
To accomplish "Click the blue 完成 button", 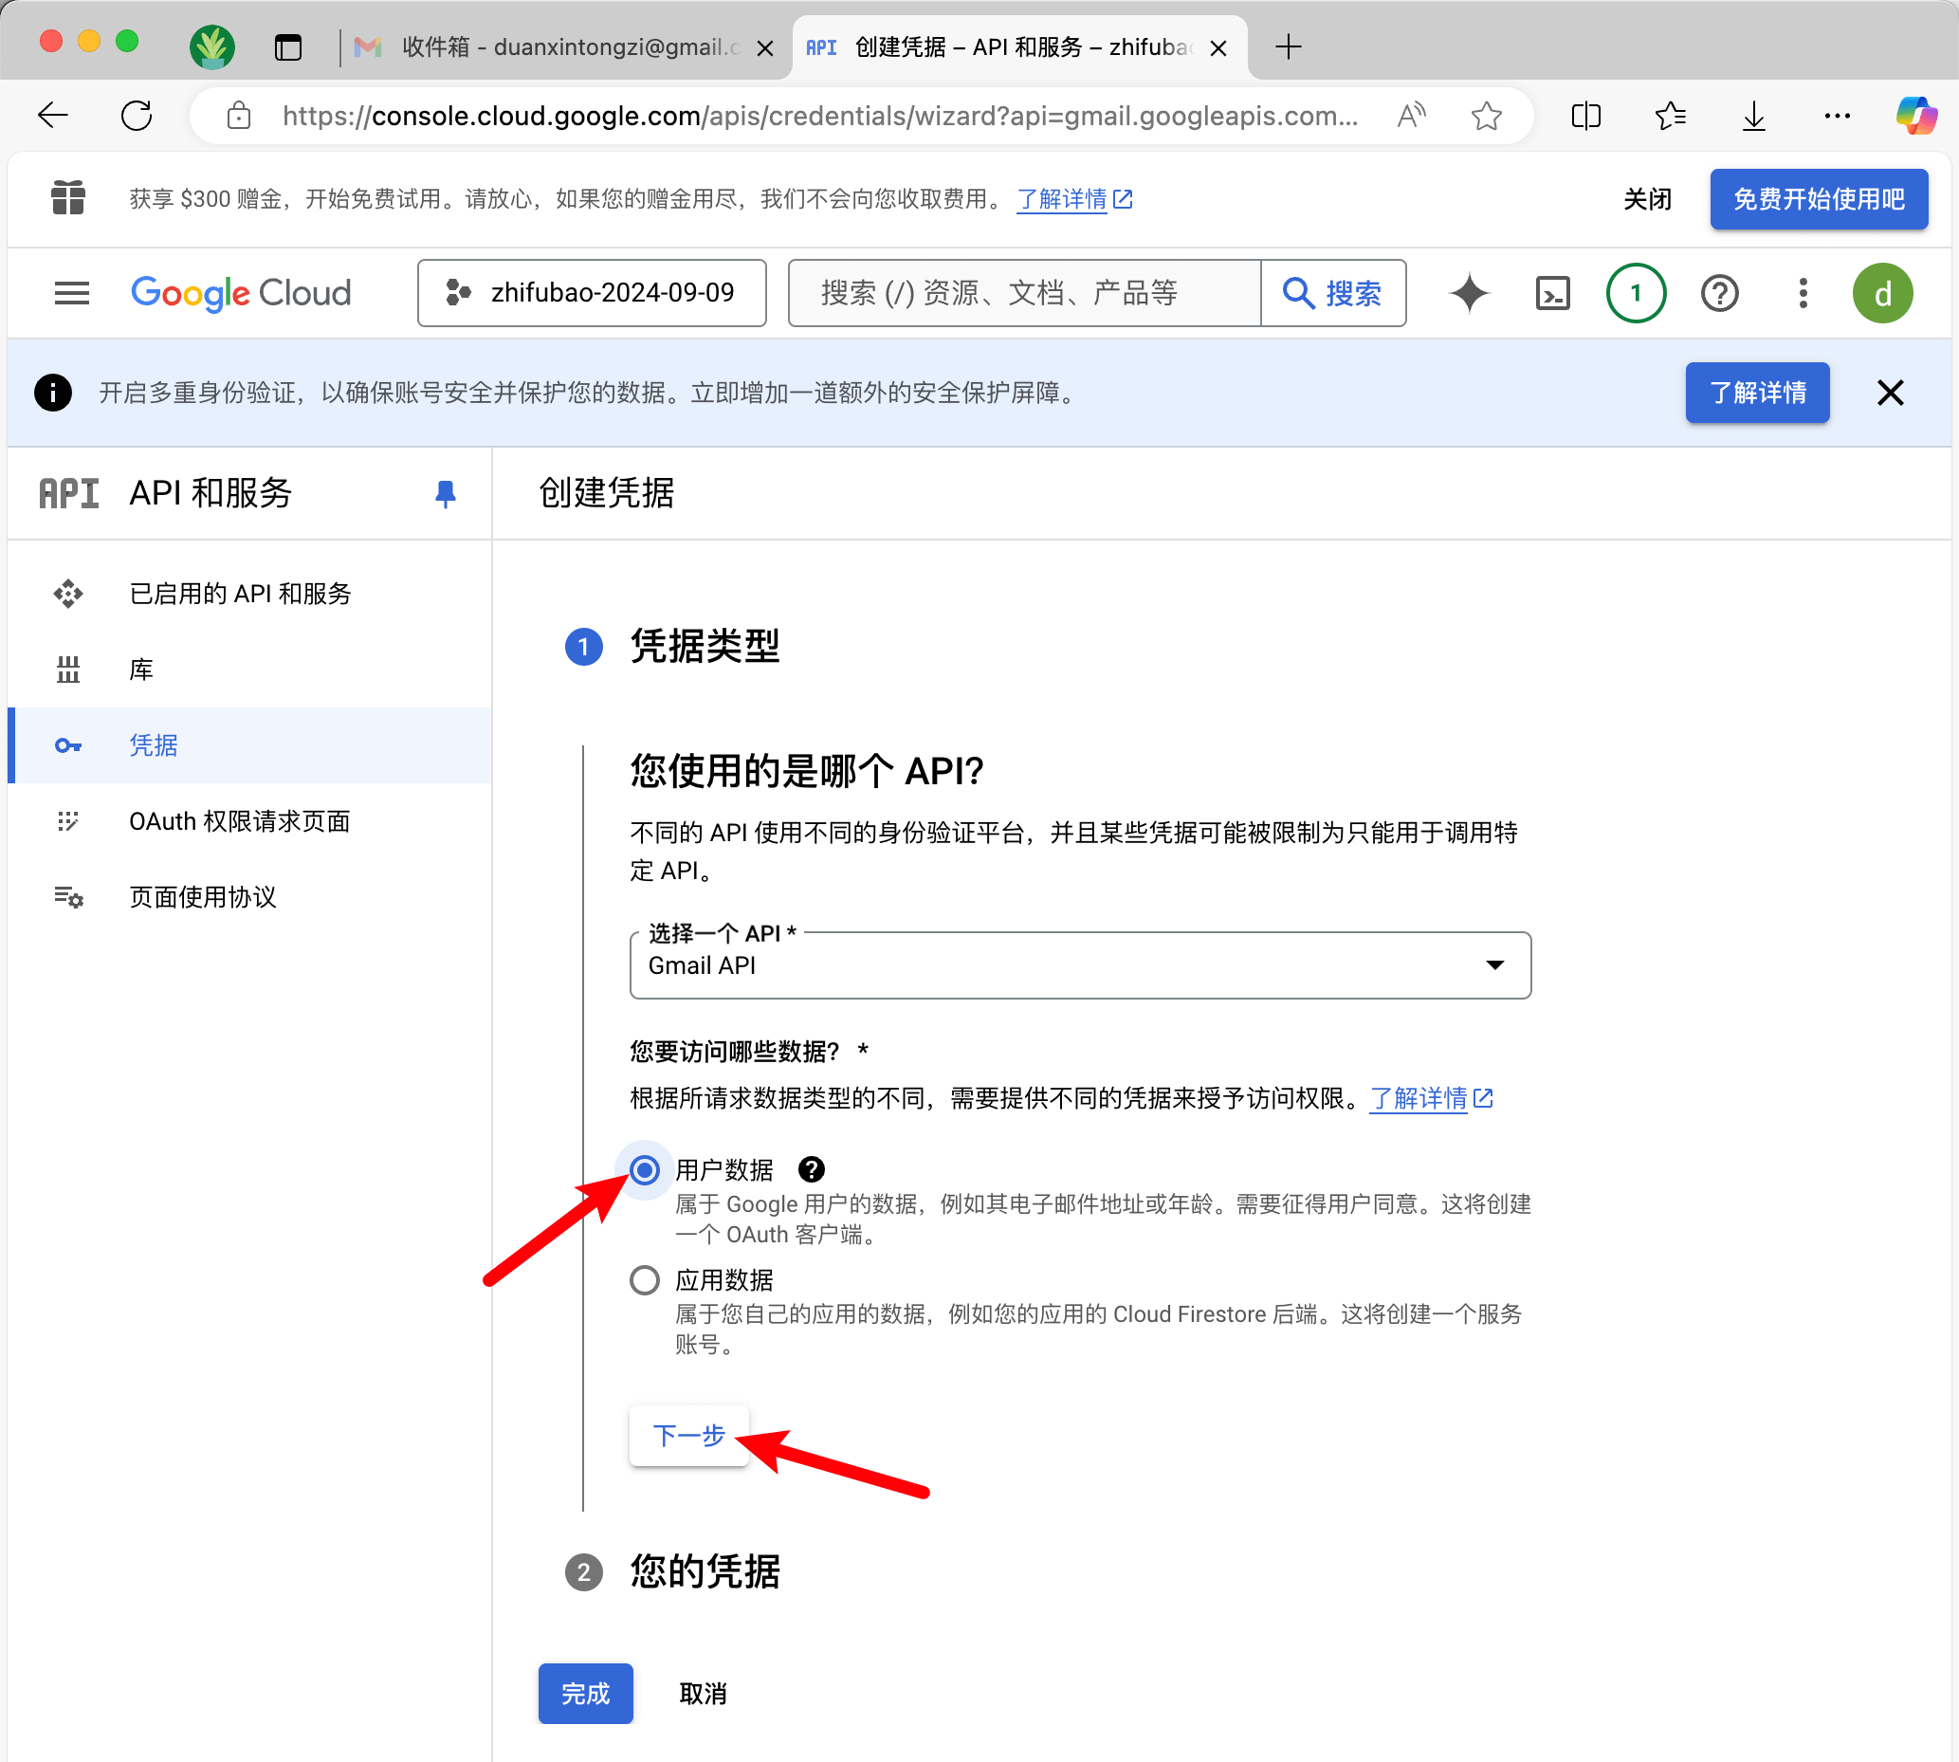I will tap(585, 1692).
